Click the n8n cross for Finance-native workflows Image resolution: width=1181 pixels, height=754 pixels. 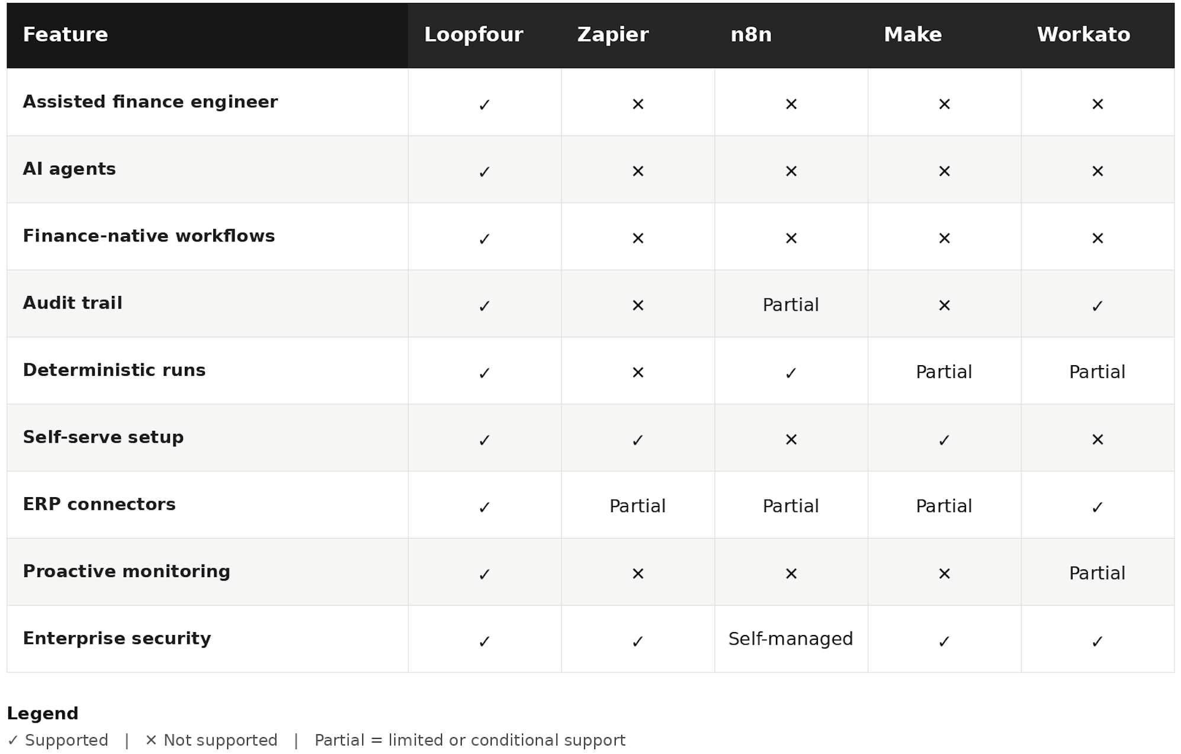(x=791, y=239)
